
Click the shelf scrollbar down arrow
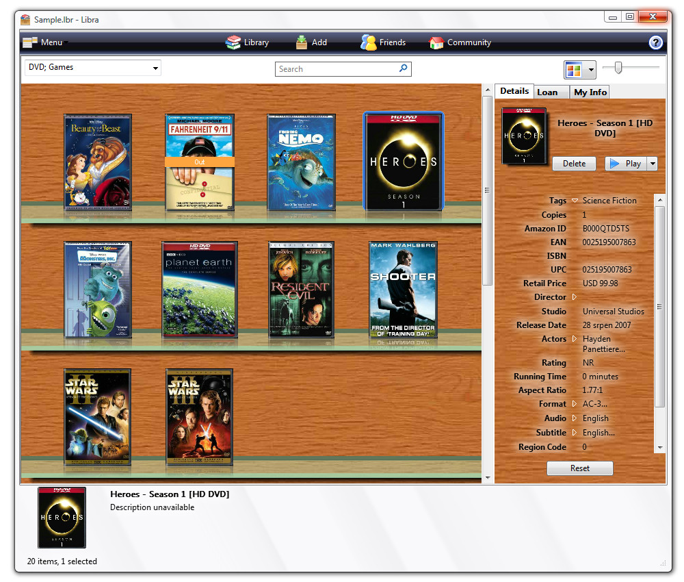[x=488, y=479]
